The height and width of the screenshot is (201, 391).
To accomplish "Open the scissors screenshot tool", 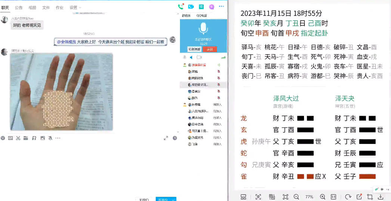I will tap(18, 138).
